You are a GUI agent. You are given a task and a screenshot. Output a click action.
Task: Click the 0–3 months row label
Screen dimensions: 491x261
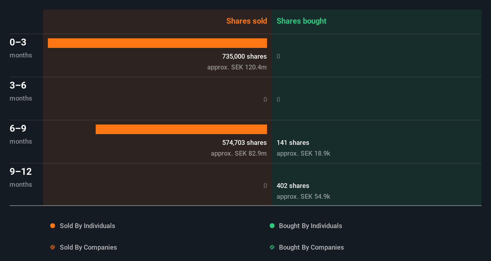click(21, 48)
